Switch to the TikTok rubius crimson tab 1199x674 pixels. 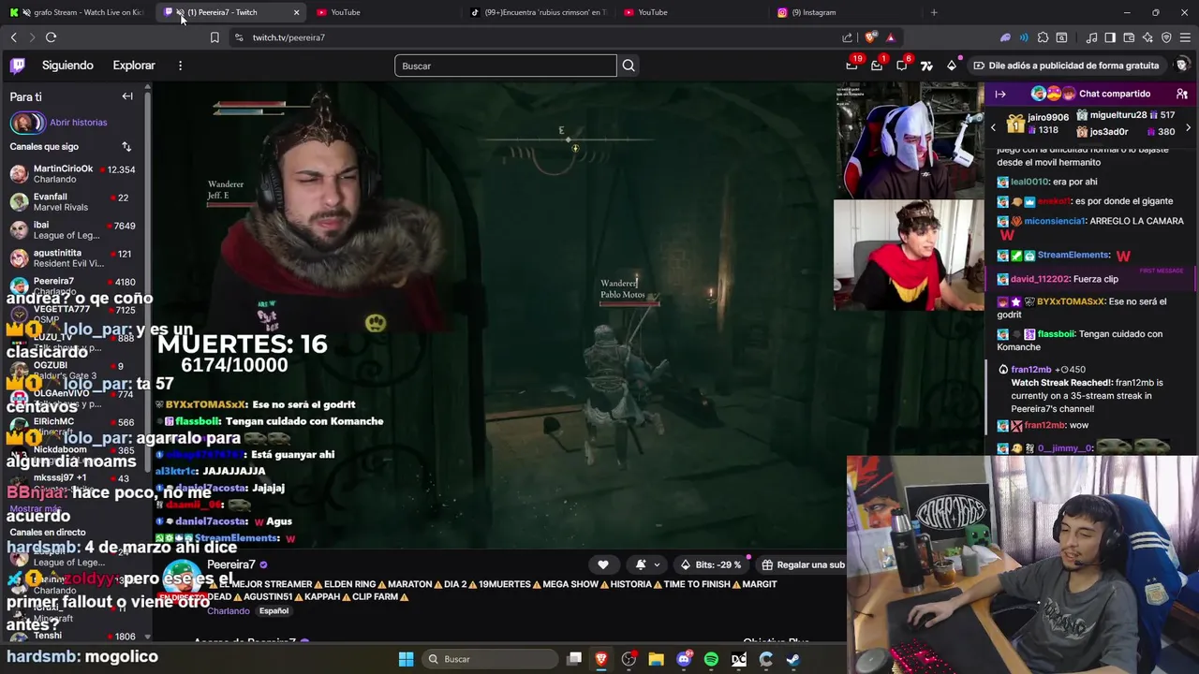tap(539, 12)
